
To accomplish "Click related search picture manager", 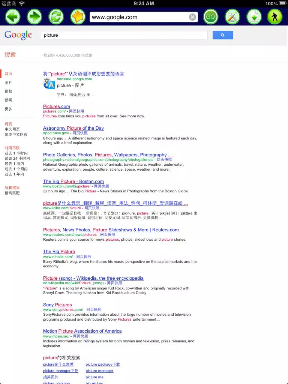I will point(99,371).
